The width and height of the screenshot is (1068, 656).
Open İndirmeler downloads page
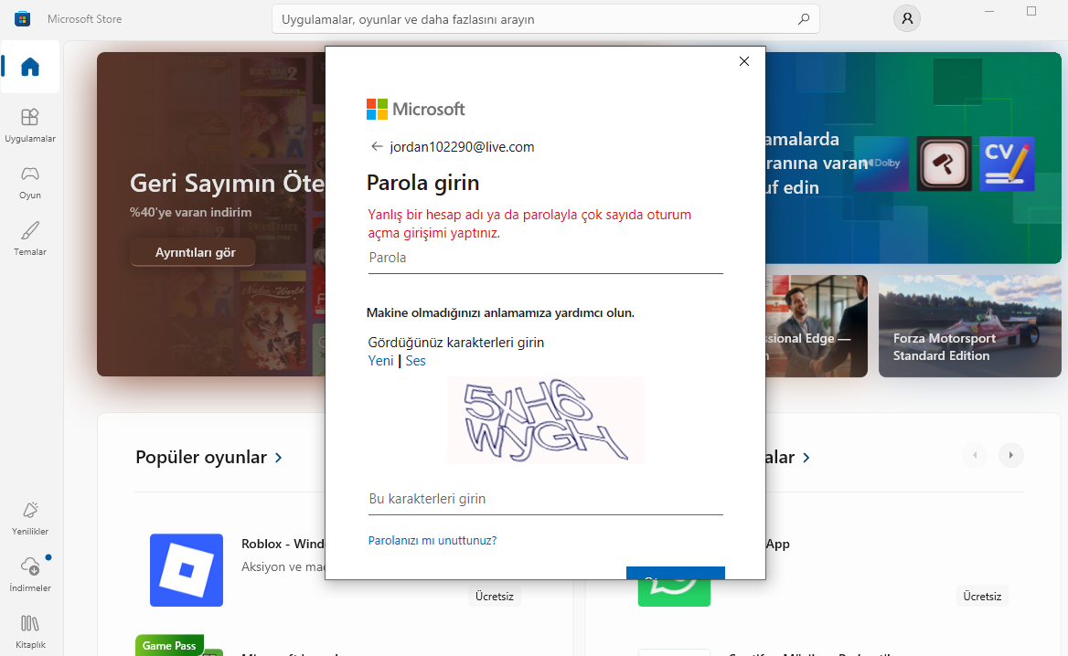30,575
